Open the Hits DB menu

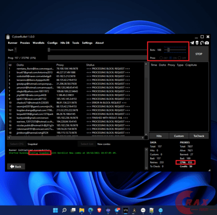click(65, 43)
